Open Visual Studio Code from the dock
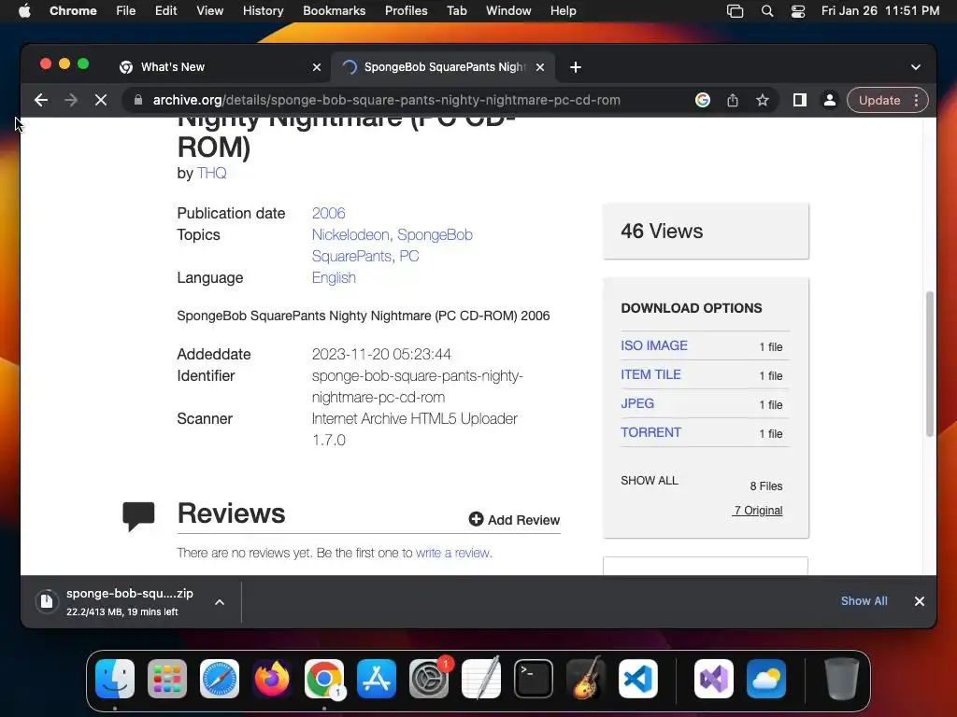 (x=637, y=679)
